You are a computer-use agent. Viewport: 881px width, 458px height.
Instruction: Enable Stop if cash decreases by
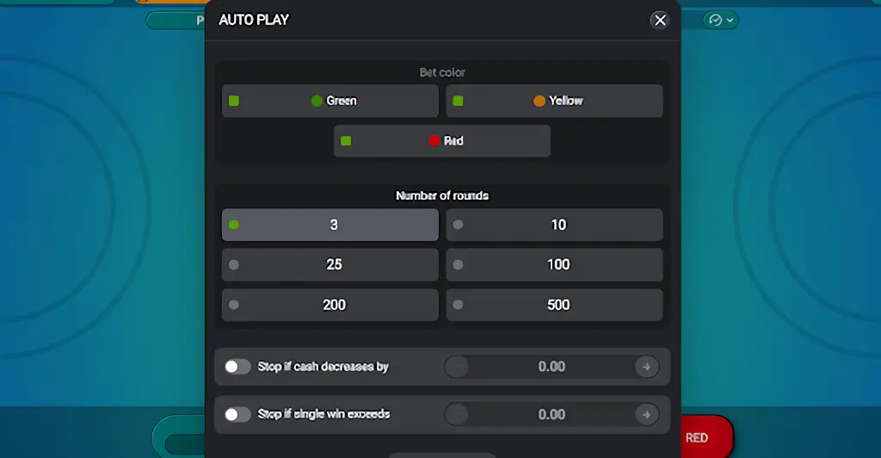[x=237, y=367]
